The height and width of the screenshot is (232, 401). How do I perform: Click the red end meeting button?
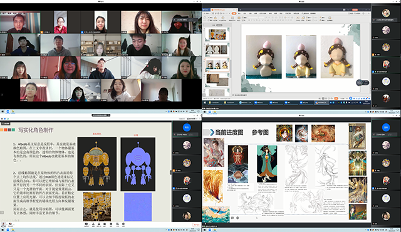(197, 225)
